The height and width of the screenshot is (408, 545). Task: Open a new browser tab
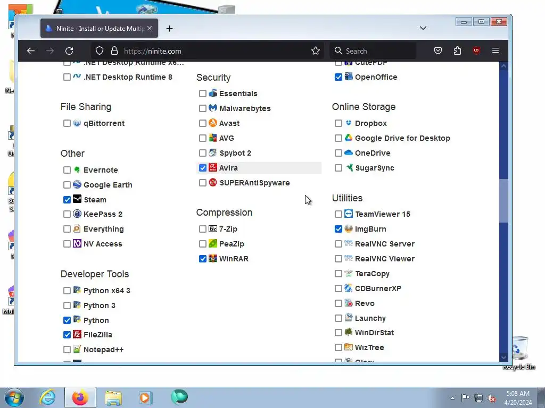click(x=170, y=29)
